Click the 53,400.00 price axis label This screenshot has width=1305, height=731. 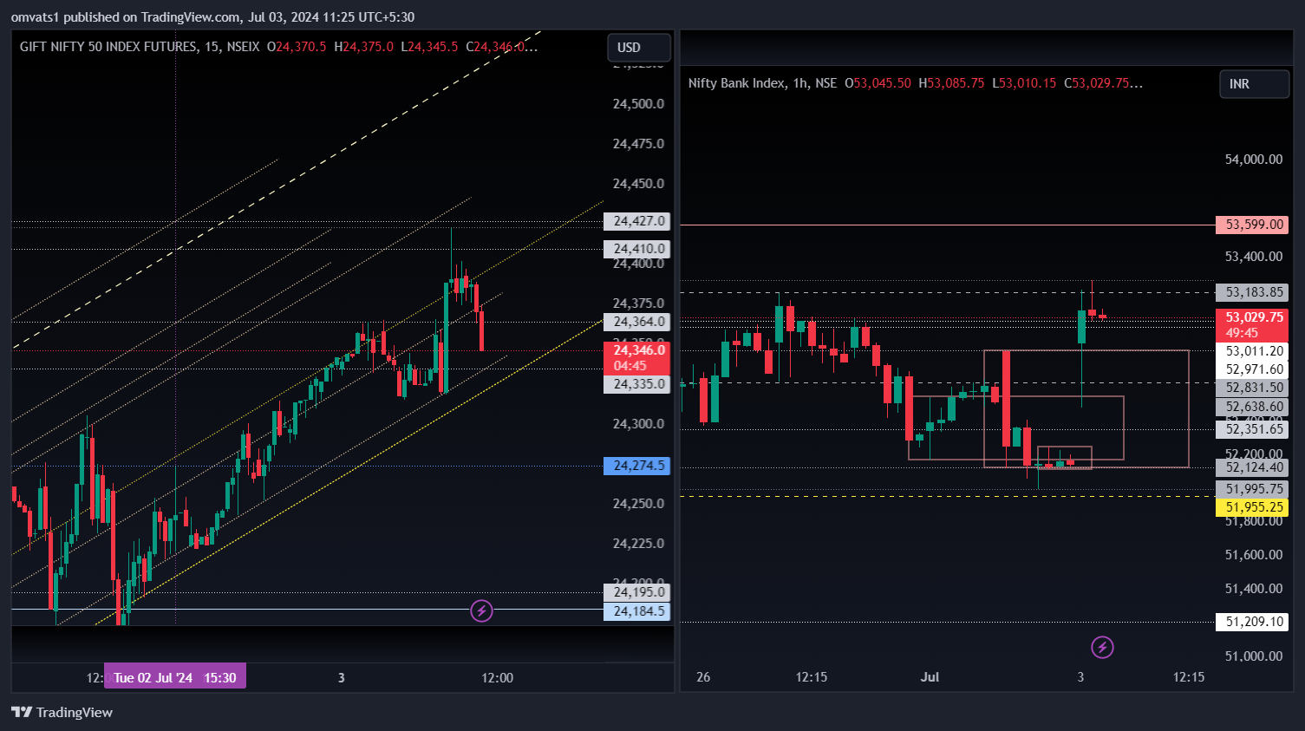[1253, 257]
